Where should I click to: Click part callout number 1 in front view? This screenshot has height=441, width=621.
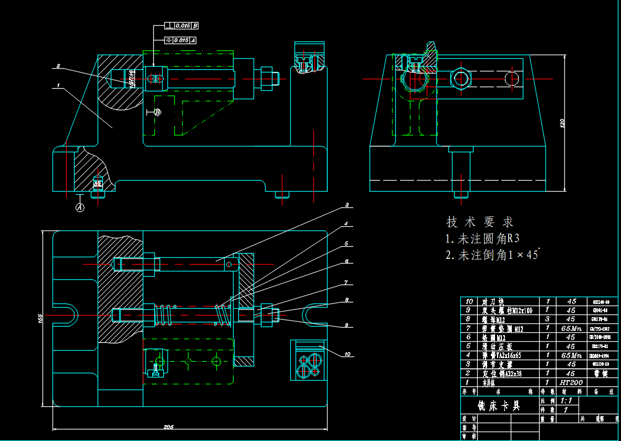point(59,85)
